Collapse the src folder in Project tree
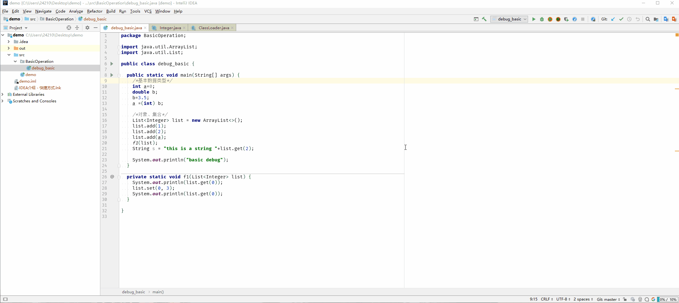The width and height of the screenshot is (679, 303). pyautogui.click(x=9, y=55)
